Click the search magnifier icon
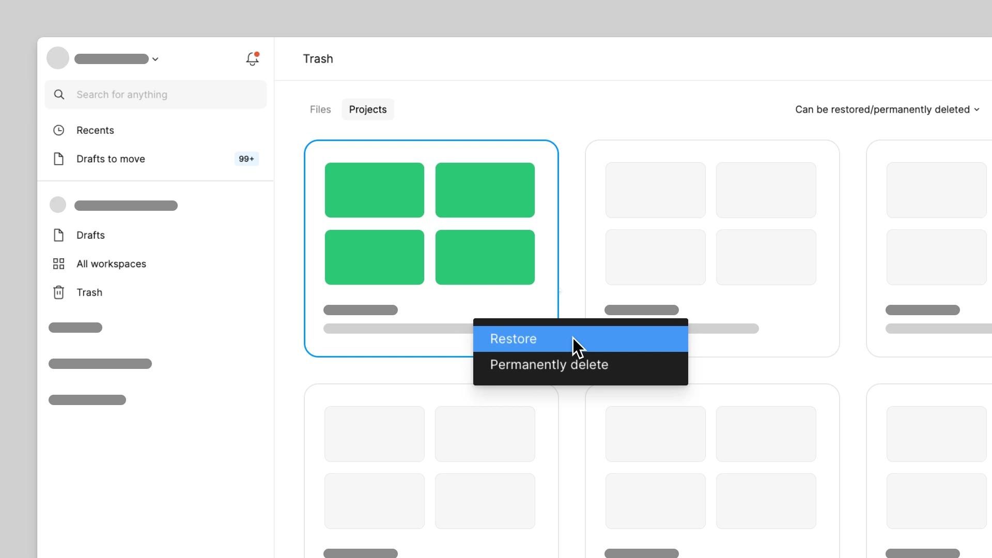 point(59,95)
